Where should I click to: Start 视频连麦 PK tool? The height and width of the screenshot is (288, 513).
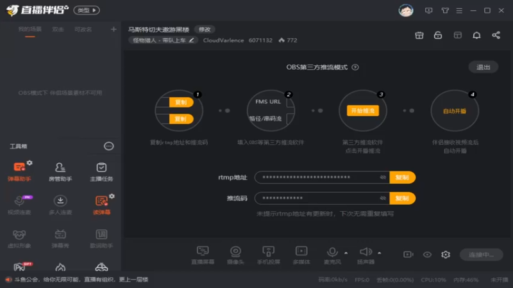pyautogui.click(x=19, y=205)
